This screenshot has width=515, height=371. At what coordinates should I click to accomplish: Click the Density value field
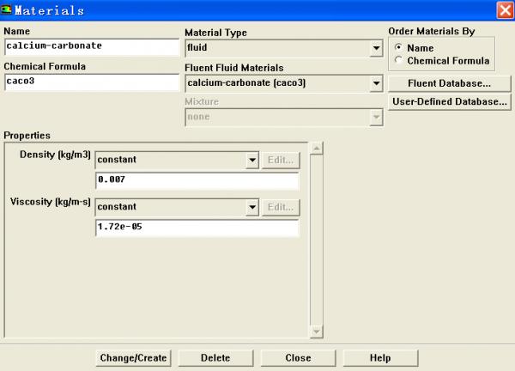click(x=197, y=180)
